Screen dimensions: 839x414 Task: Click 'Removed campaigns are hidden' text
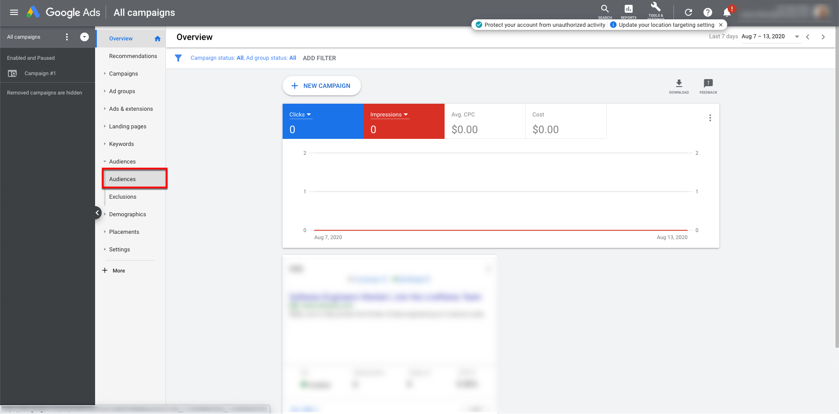pyautogui.click(x=44, y=93)
